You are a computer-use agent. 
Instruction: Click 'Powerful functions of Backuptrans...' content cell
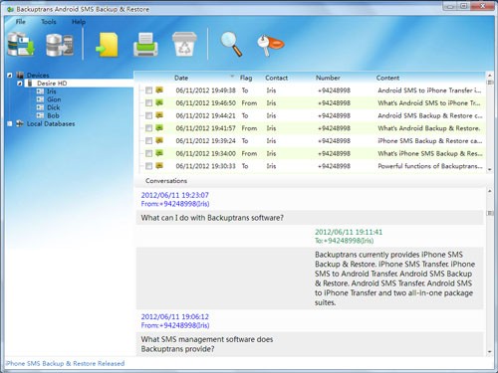430,166
